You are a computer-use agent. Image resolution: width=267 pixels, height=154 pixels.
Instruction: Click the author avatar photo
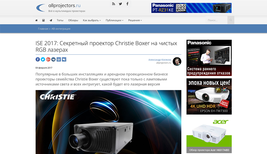[177, 61]
